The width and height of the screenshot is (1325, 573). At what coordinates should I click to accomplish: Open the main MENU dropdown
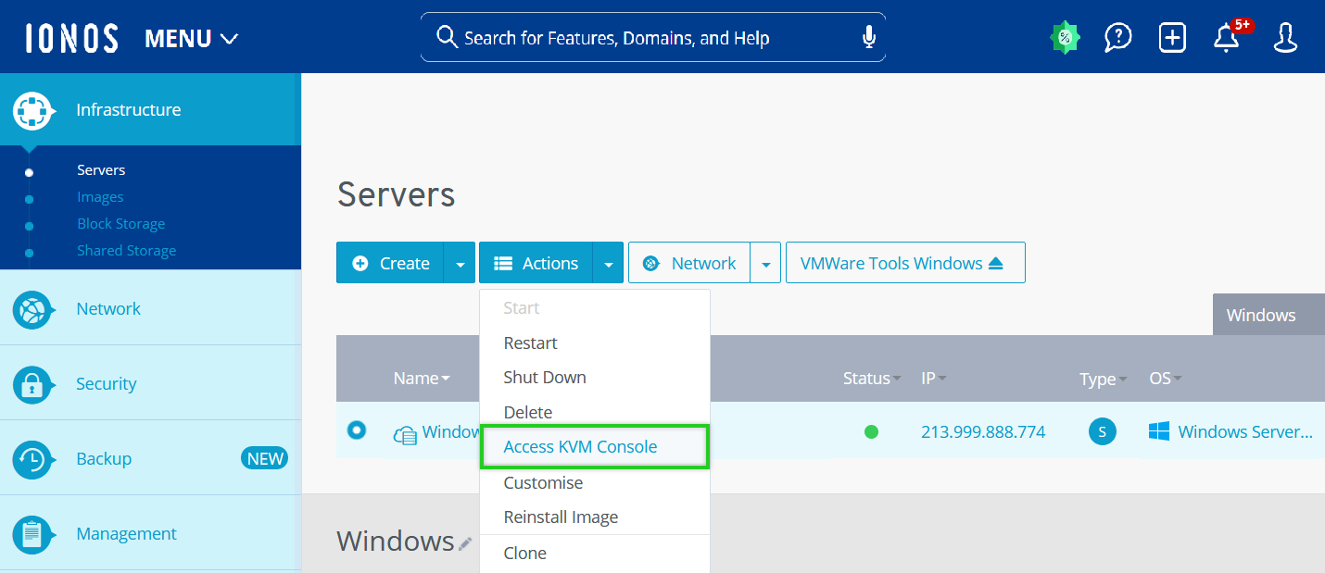192,39
